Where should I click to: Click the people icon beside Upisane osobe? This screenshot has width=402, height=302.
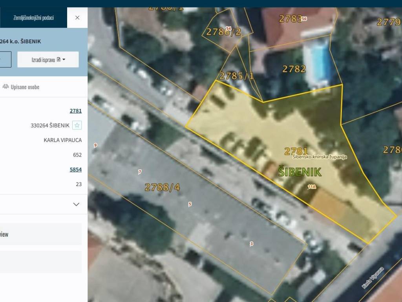[5, 87]
